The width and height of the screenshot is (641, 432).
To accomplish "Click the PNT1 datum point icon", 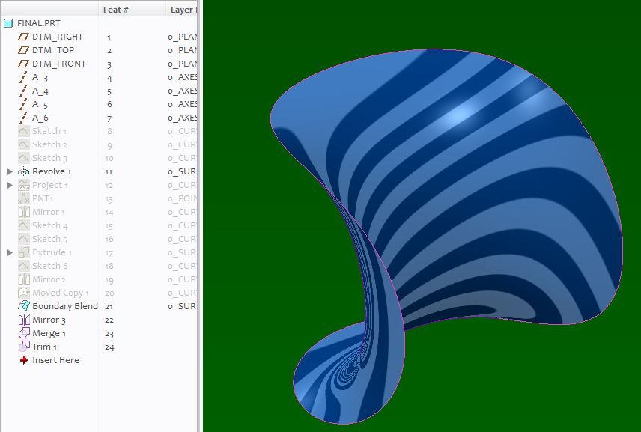I will [24, 198].
